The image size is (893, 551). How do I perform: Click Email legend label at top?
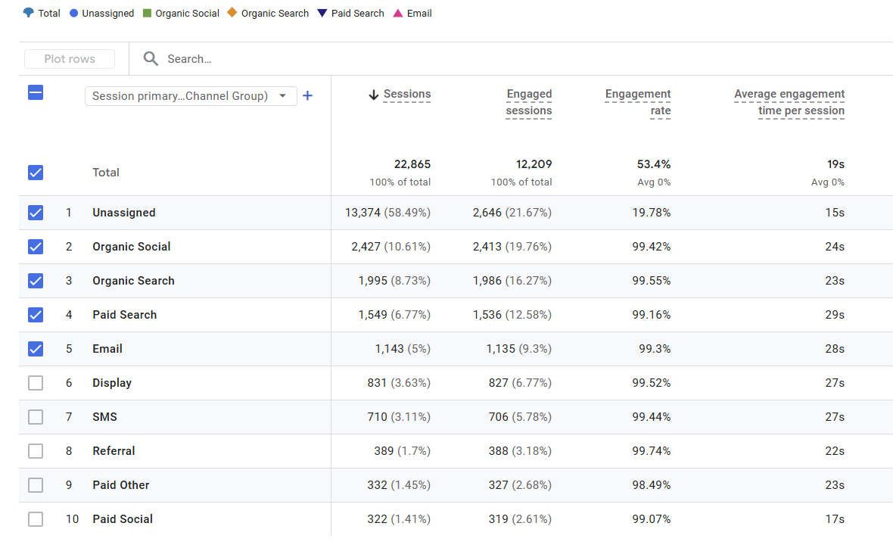[419, 13]
